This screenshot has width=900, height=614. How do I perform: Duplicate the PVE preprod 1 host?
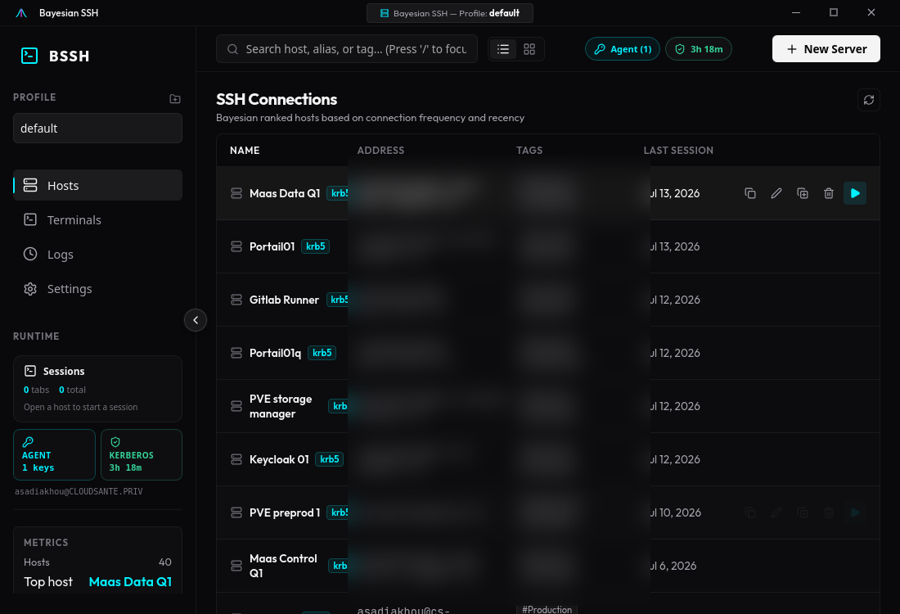[x=803, y=512]
